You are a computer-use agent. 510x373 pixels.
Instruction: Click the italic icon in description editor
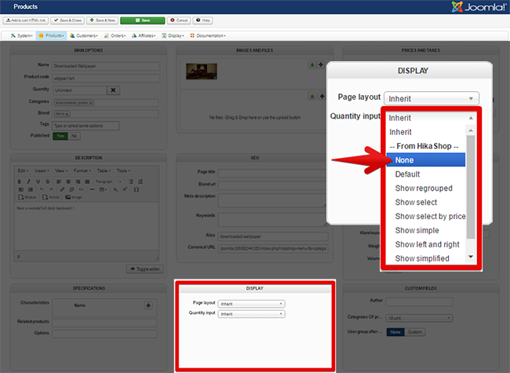27,181
